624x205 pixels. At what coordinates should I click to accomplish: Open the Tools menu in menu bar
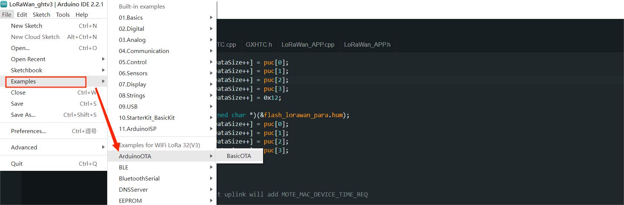coord(63,14)
